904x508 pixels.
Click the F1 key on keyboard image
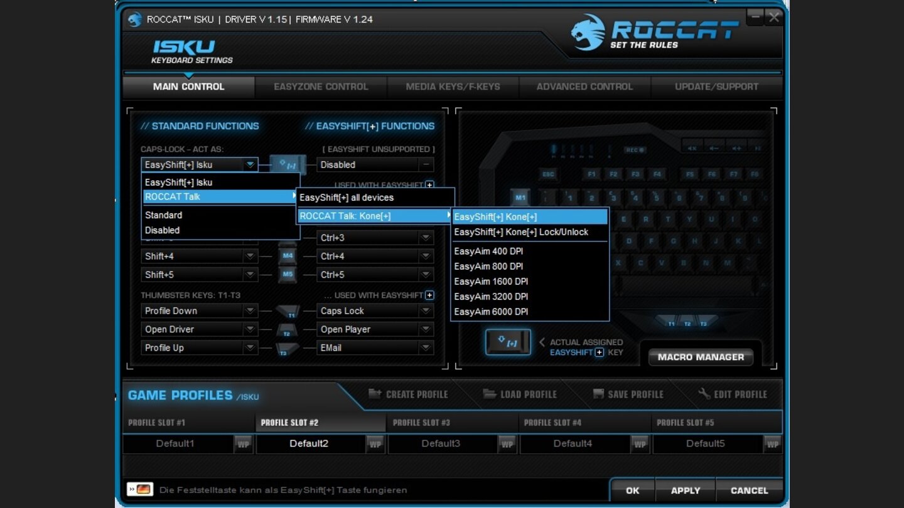coord(591,174)
